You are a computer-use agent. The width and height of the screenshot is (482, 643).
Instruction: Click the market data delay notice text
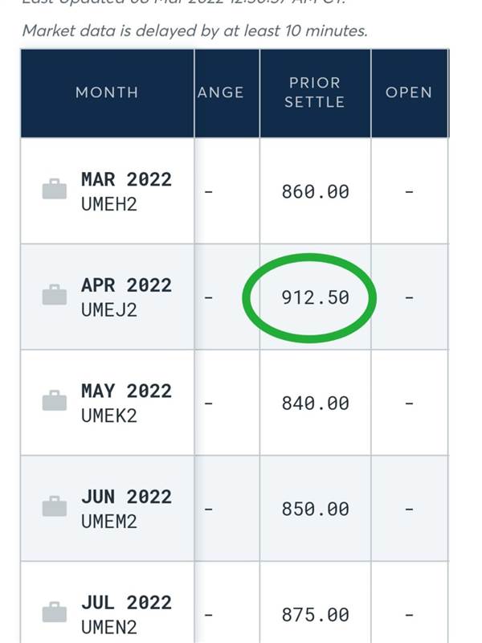pyautogui.click(x=195, y=31)
